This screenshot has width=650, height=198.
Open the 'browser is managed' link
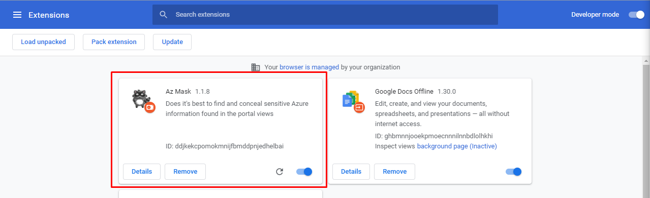309,67
